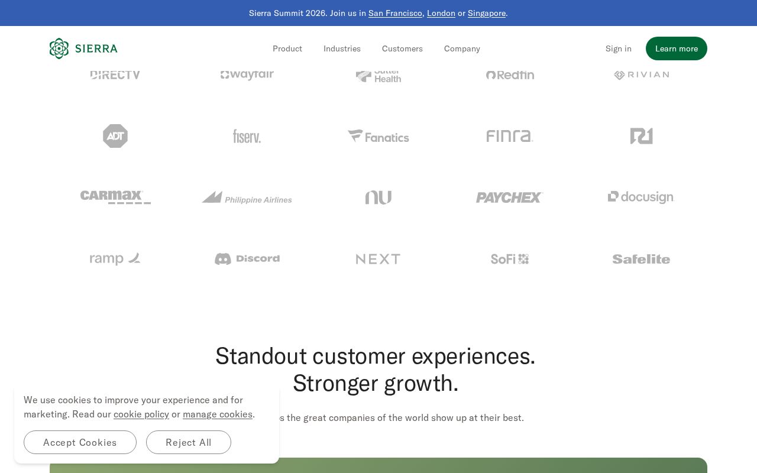Open the San Francisco summit link
The image size is (757, 473).
395,13
